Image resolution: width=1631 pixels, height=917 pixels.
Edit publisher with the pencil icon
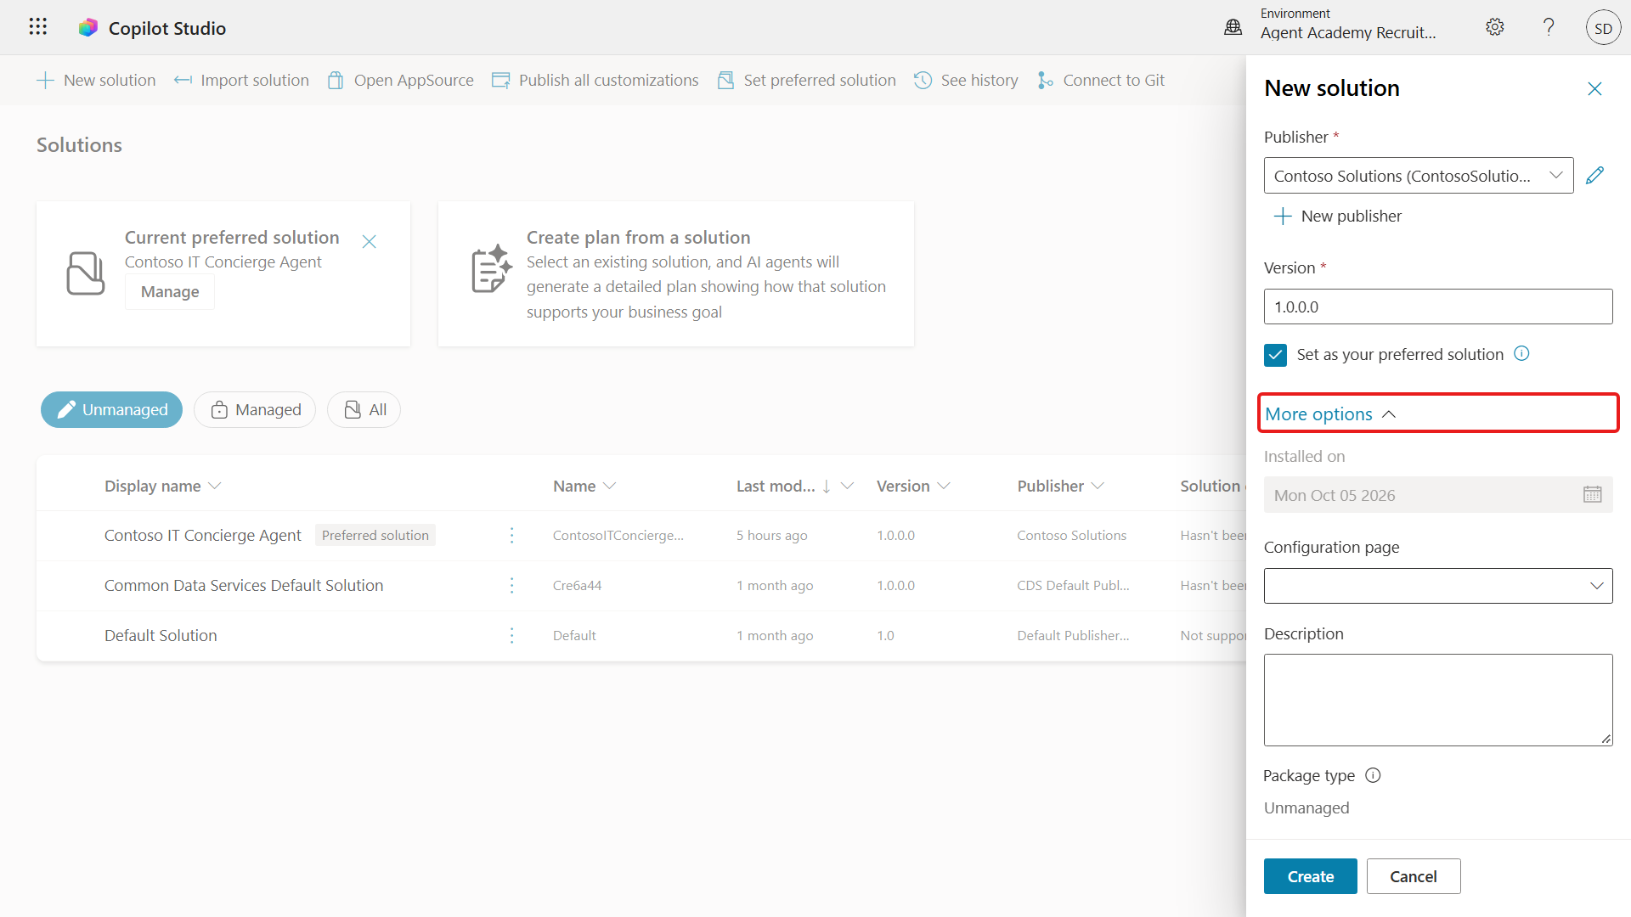tap(1594, 175)
